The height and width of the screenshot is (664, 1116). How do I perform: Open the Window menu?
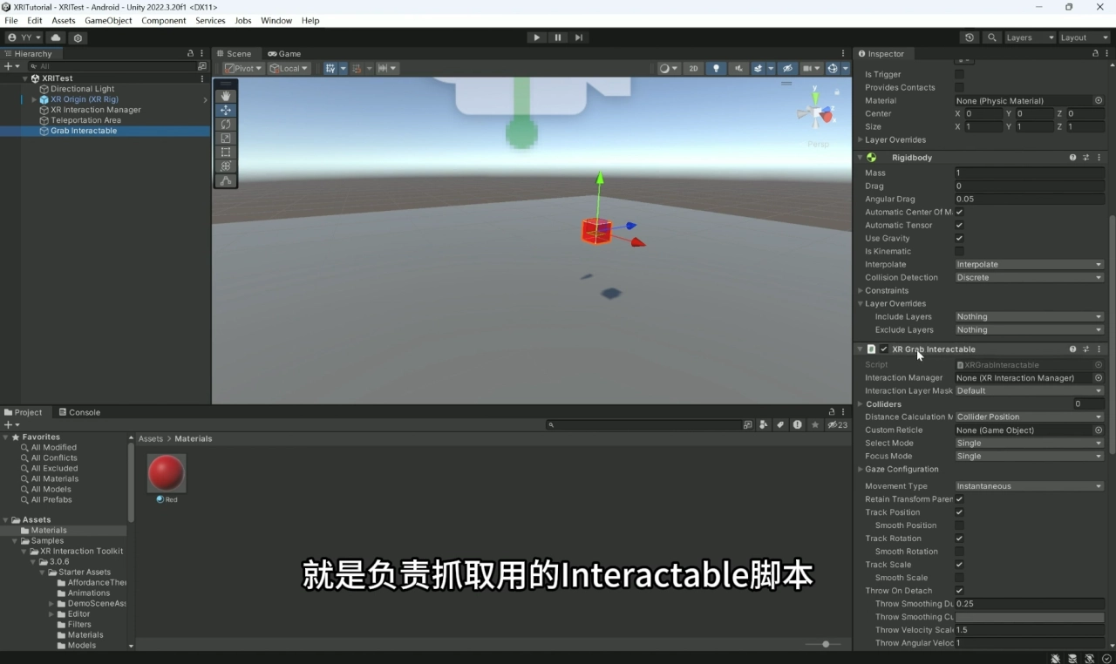276,20
